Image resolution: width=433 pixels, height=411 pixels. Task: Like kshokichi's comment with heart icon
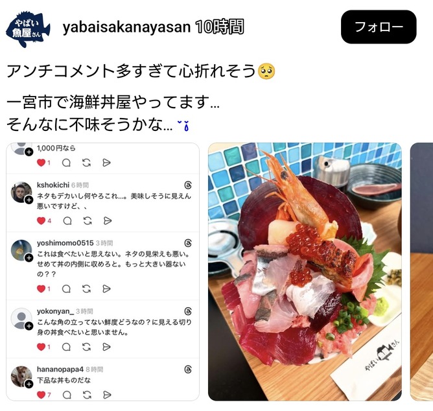pyautogui.click(x=41, y=220)
